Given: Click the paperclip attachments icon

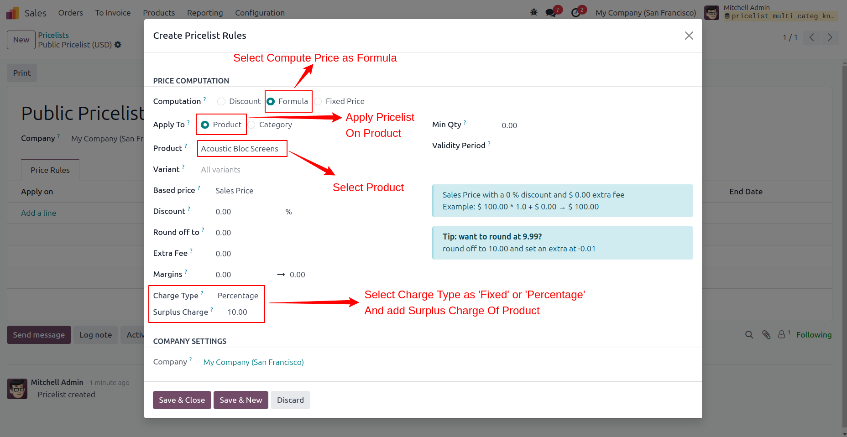Looking at the screenshot, I should (x=766, y=335).
